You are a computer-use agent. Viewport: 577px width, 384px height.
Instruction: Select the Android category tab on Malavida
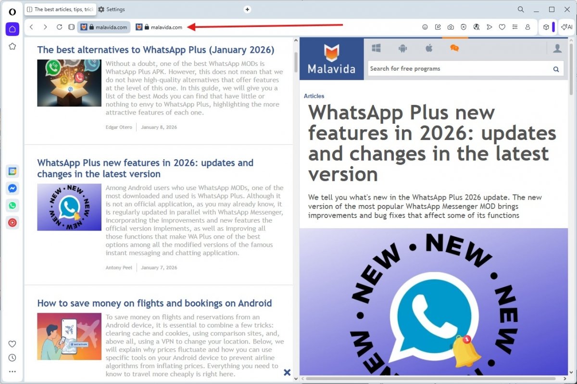pos(402,48)
